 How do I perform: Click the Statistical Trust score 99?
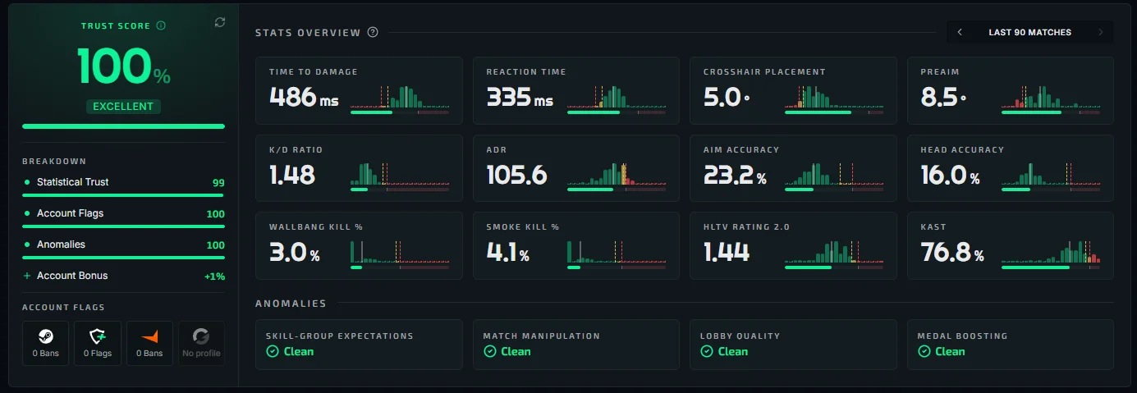(x=218, y=183)
